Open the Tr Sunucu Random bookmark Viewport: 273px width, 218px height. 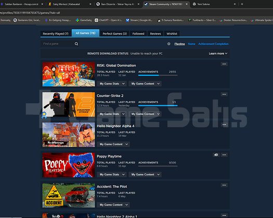[x=171, y=20]
